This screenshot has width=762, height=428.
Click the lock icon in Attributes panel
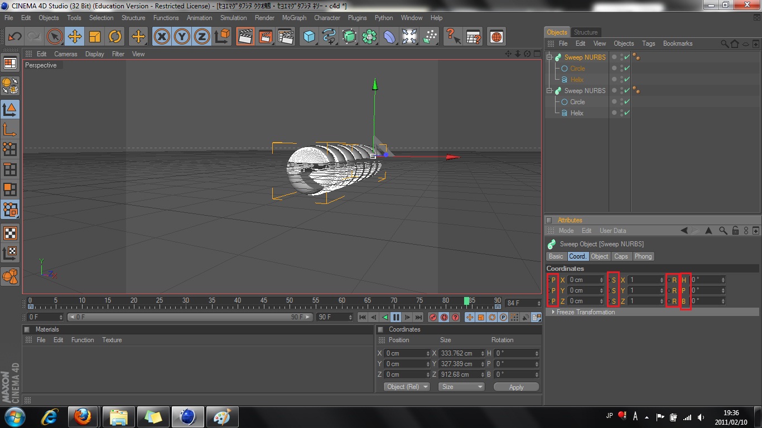click(735, 231)
